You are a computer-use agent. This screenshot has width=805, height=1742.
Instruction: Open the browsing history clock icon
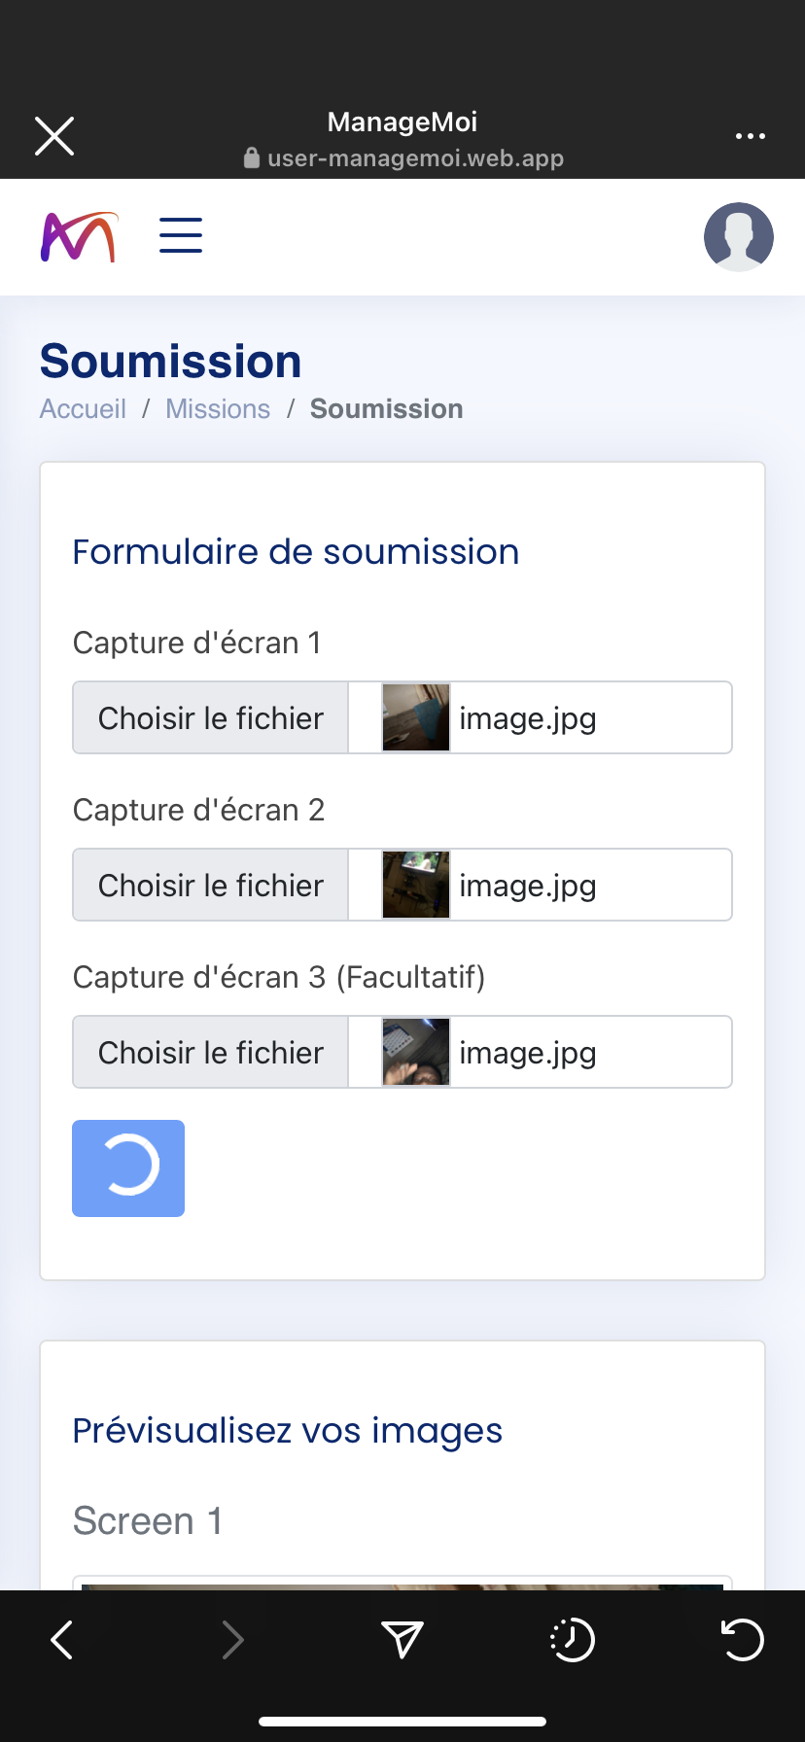click(572, 1640)
